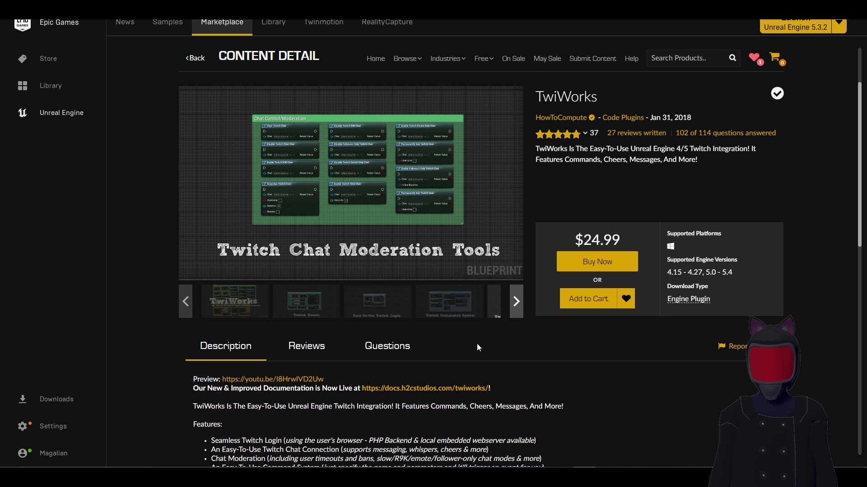
Task: Switch to the Reviews tab
Action: tap(307, 346)
